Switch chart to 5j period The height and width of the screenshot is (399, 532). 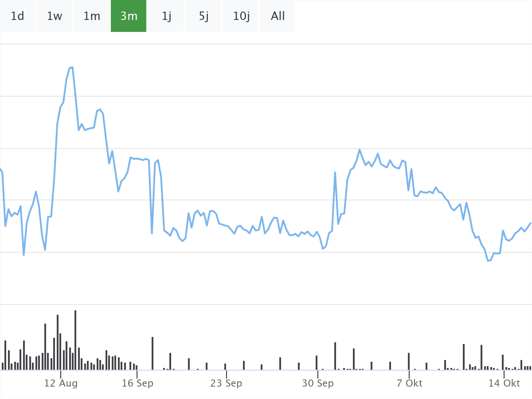[203, 16]
